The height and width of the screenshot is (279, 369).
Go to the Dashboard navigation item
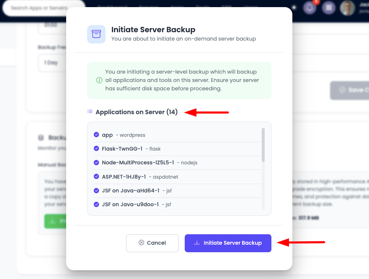[112, 7]
